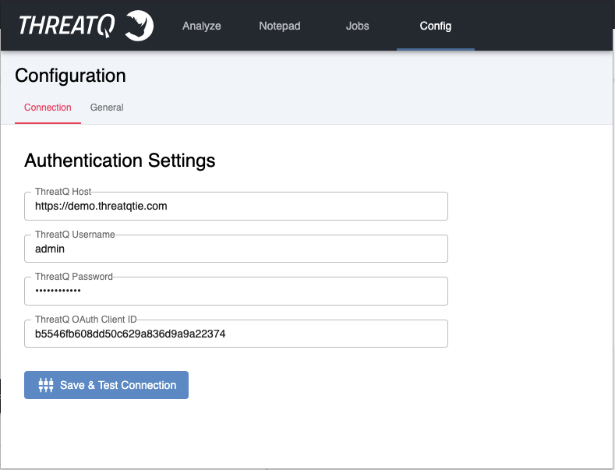Click the Authentication Settings heading
Image resolution: width=615 pixels, height=470 pixels.
[119, 161]
